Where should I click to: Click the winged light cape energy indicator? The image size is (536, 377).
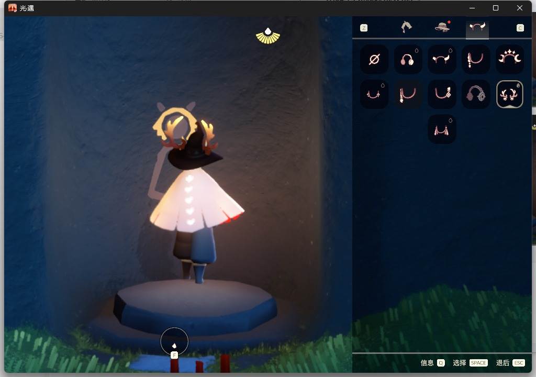click(268, 36)
